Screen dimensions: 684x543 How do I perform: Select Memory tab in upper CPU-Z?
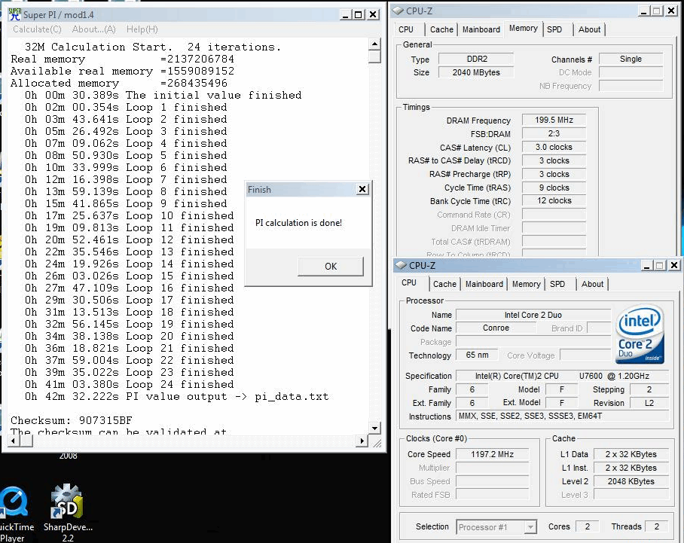(524, 29)
